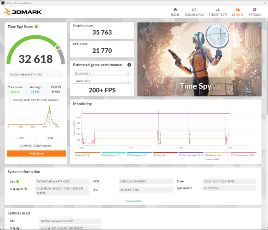The image size is (268, 230).
Task: Go to the Home section
Action: [x=175, y=12]
